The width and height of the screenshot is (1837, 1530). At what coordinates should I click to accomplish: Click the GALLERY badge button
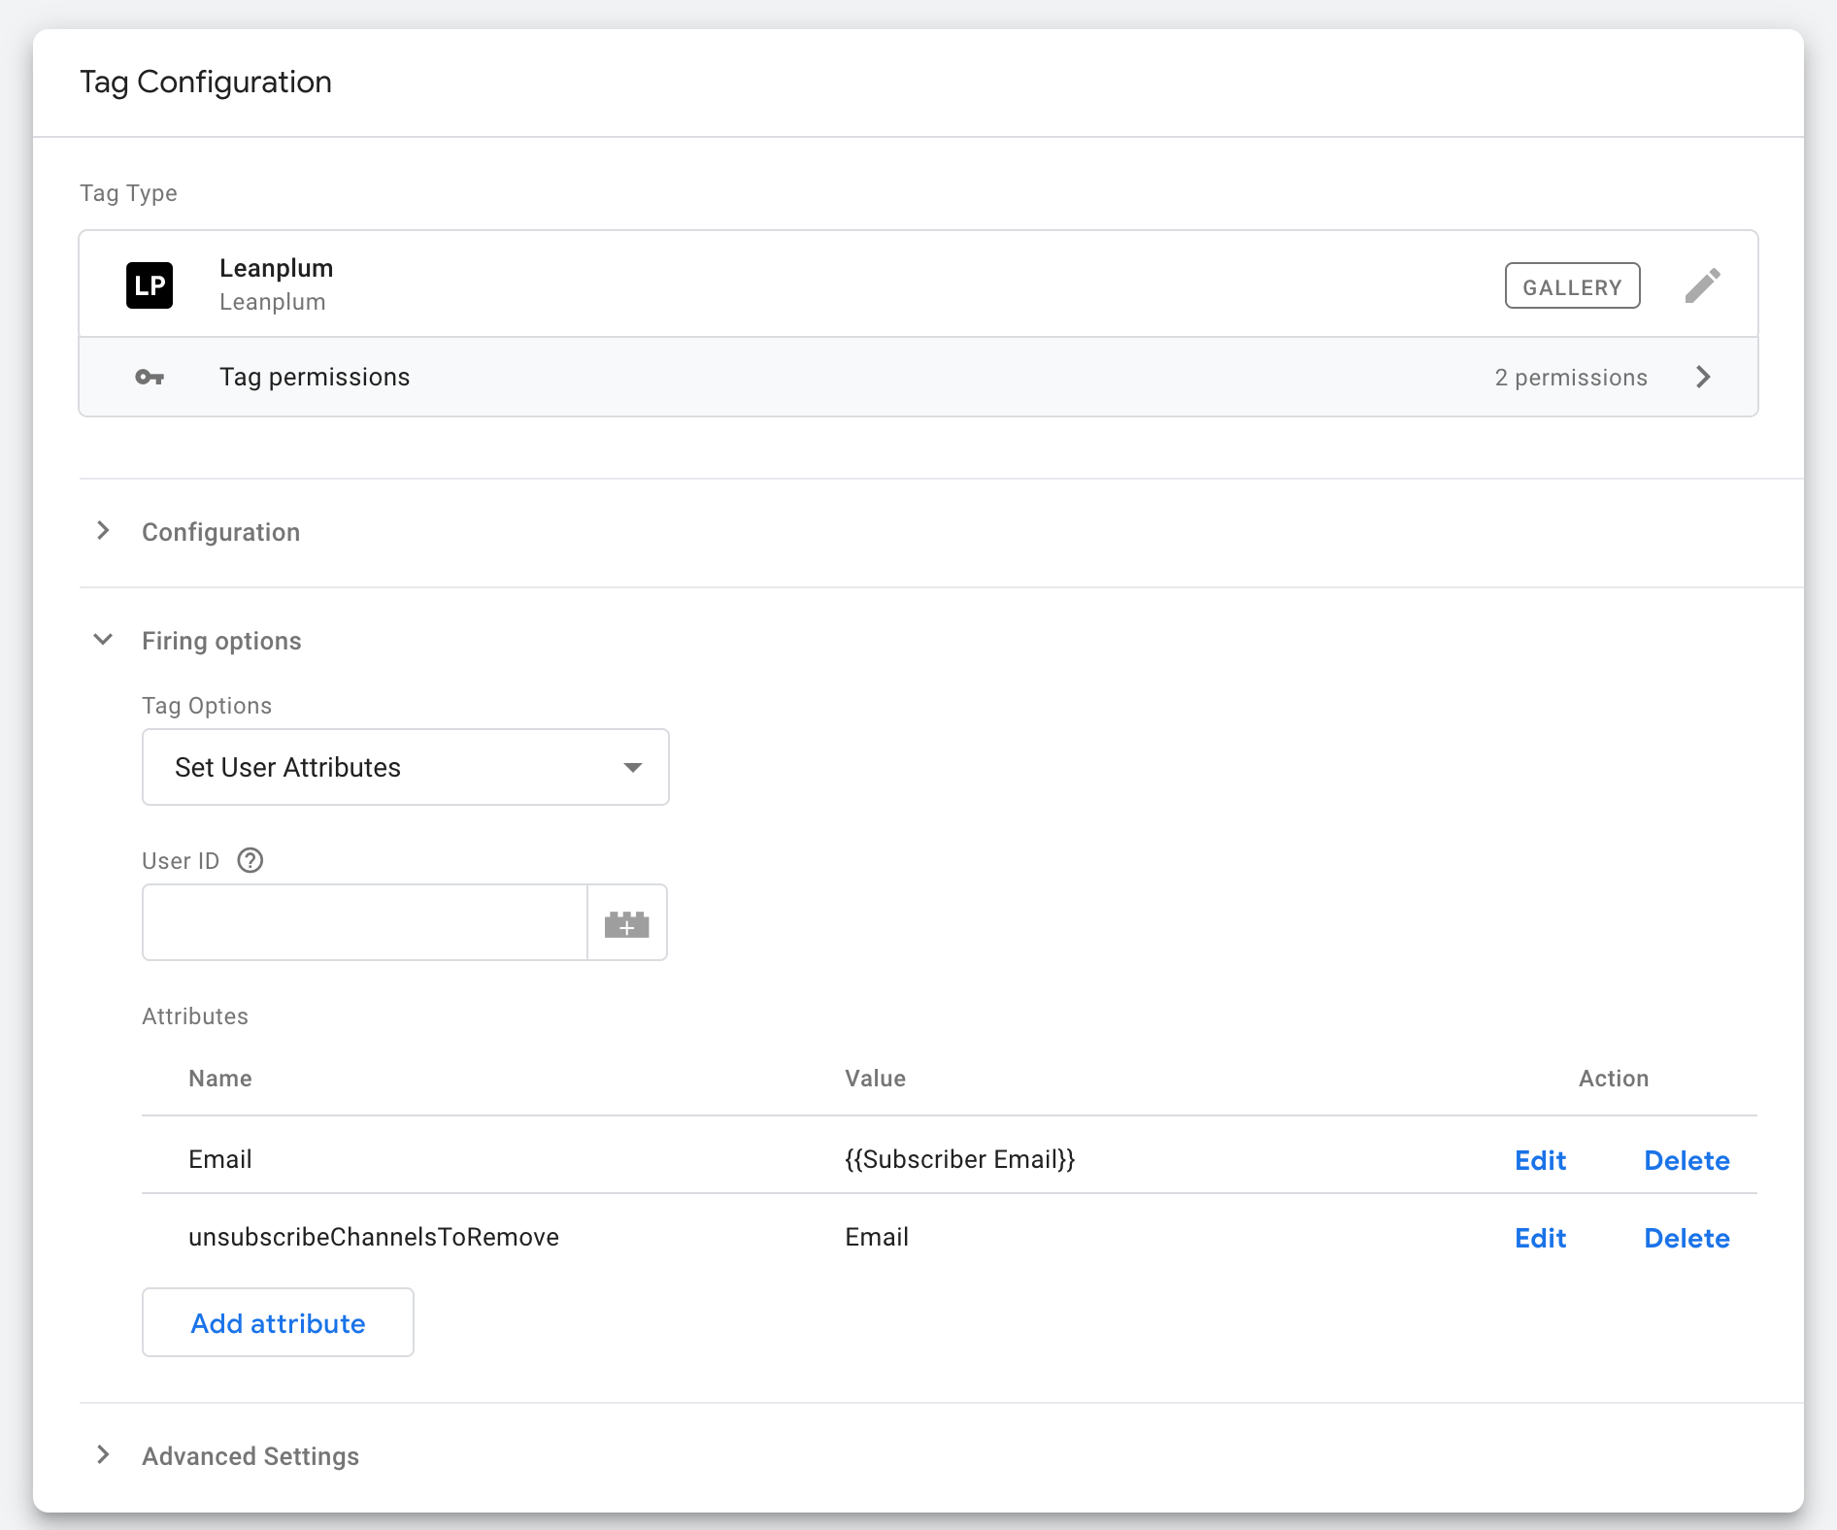tap(1573, 286)
